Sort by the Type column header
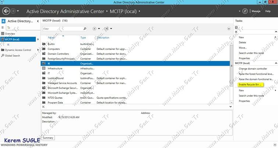The image size is (278, 148). pyautogui.click(x=83, y=37)
